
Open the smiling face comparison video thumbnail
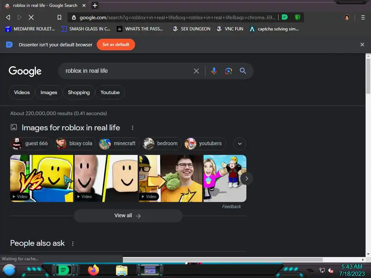(x=106, y=178)
